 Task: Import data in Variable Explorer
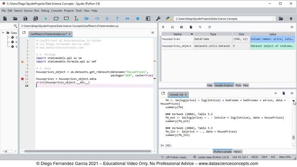163,27
